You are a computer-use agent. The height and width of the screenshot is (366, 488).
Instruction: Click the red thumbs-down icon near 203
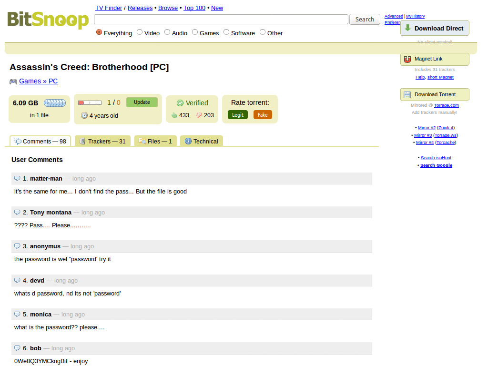pyautogui.click(x=199, y=115)
